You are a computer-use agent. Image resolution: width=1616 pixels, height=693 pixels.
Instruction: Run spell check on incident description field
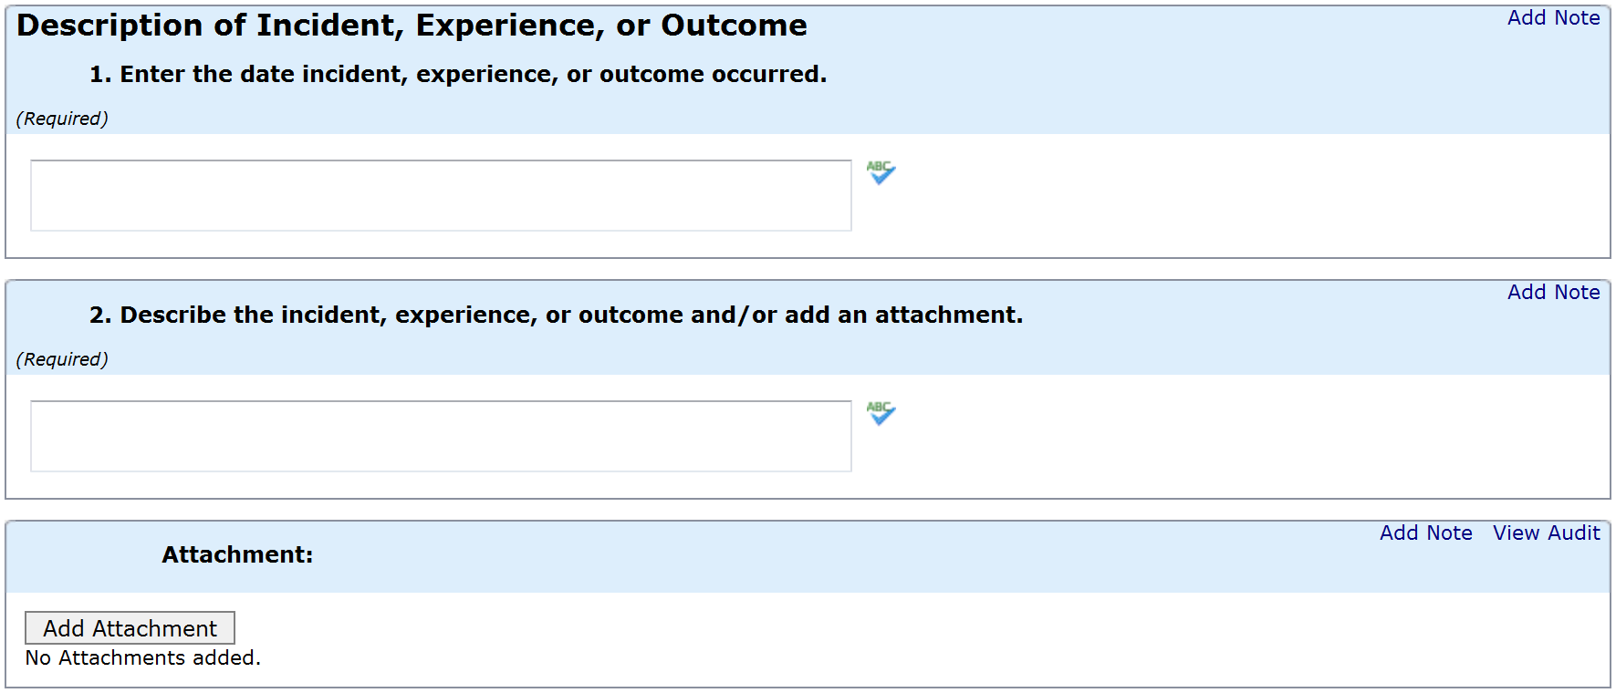881,413
